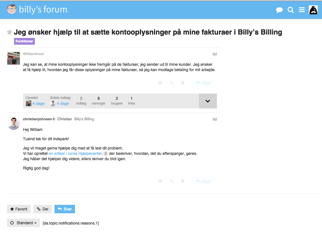322x238 pixels.
Task: Click the '[da.topic.notifications.reasons.1]' text
Action: coord(71,223)
